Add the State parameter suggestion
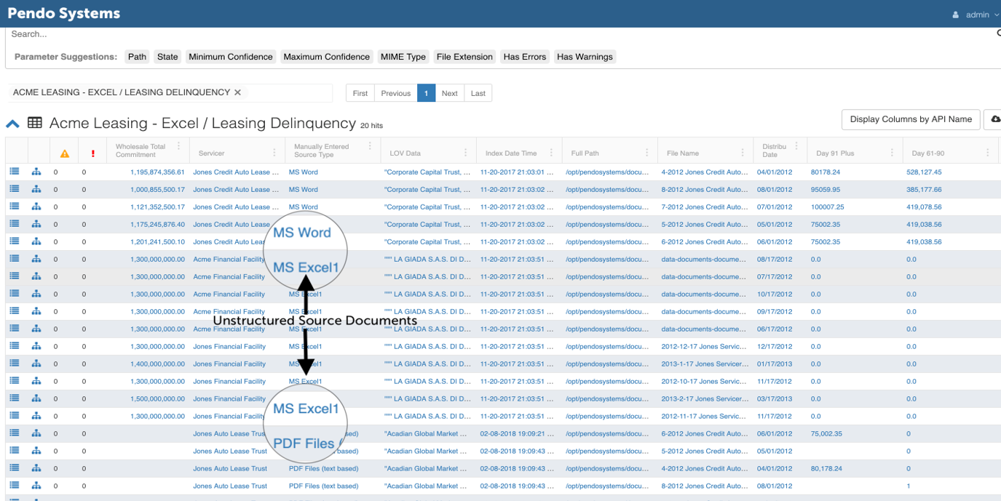The height and width of the screenshot is (501, 1001). click(x=167, y=57)
